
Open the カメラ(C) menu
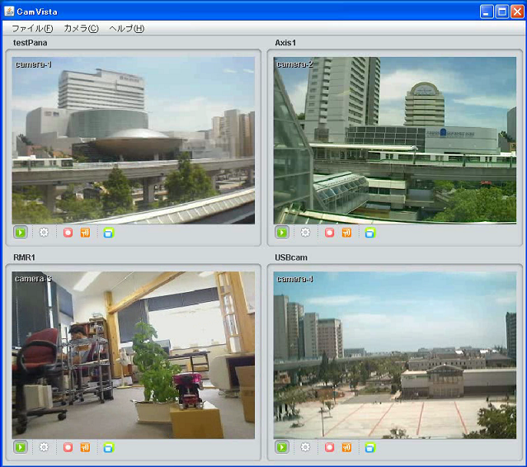pyautogui.click(x=81, y=28)
